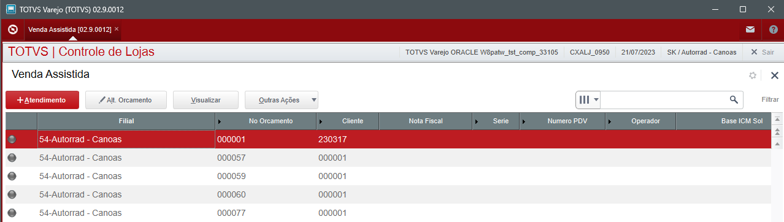784x222 pixels.
Task: Click CXALJ_0950 user label
Action: (590, 52)
